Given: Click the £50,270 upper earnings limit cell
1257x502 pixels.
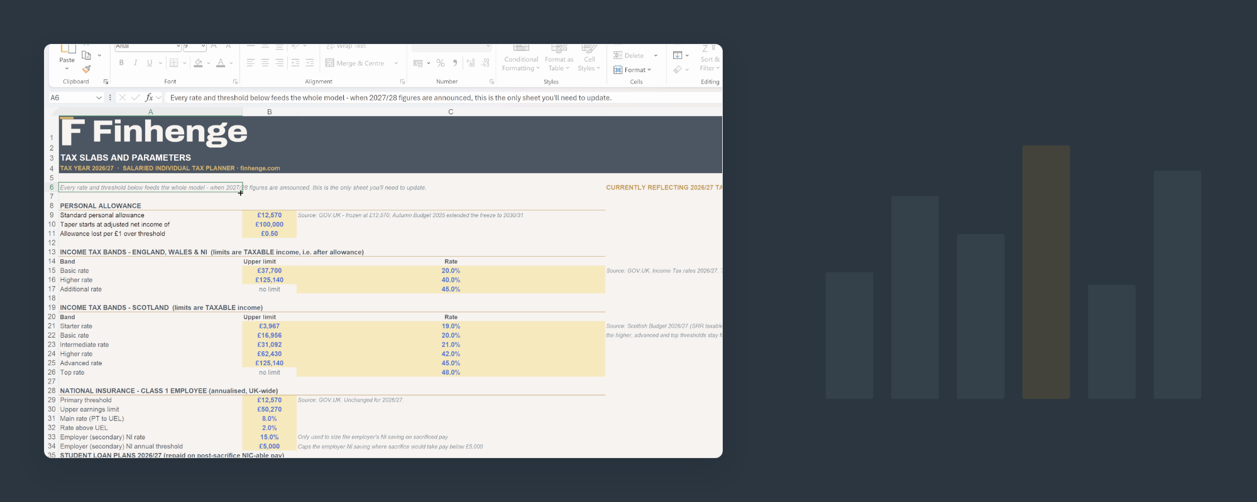Looking at the screenshot, I should pos(270,409).
